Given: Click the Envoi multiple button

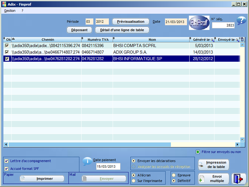Looking at the screenshot, I should (x=214, y=179).
